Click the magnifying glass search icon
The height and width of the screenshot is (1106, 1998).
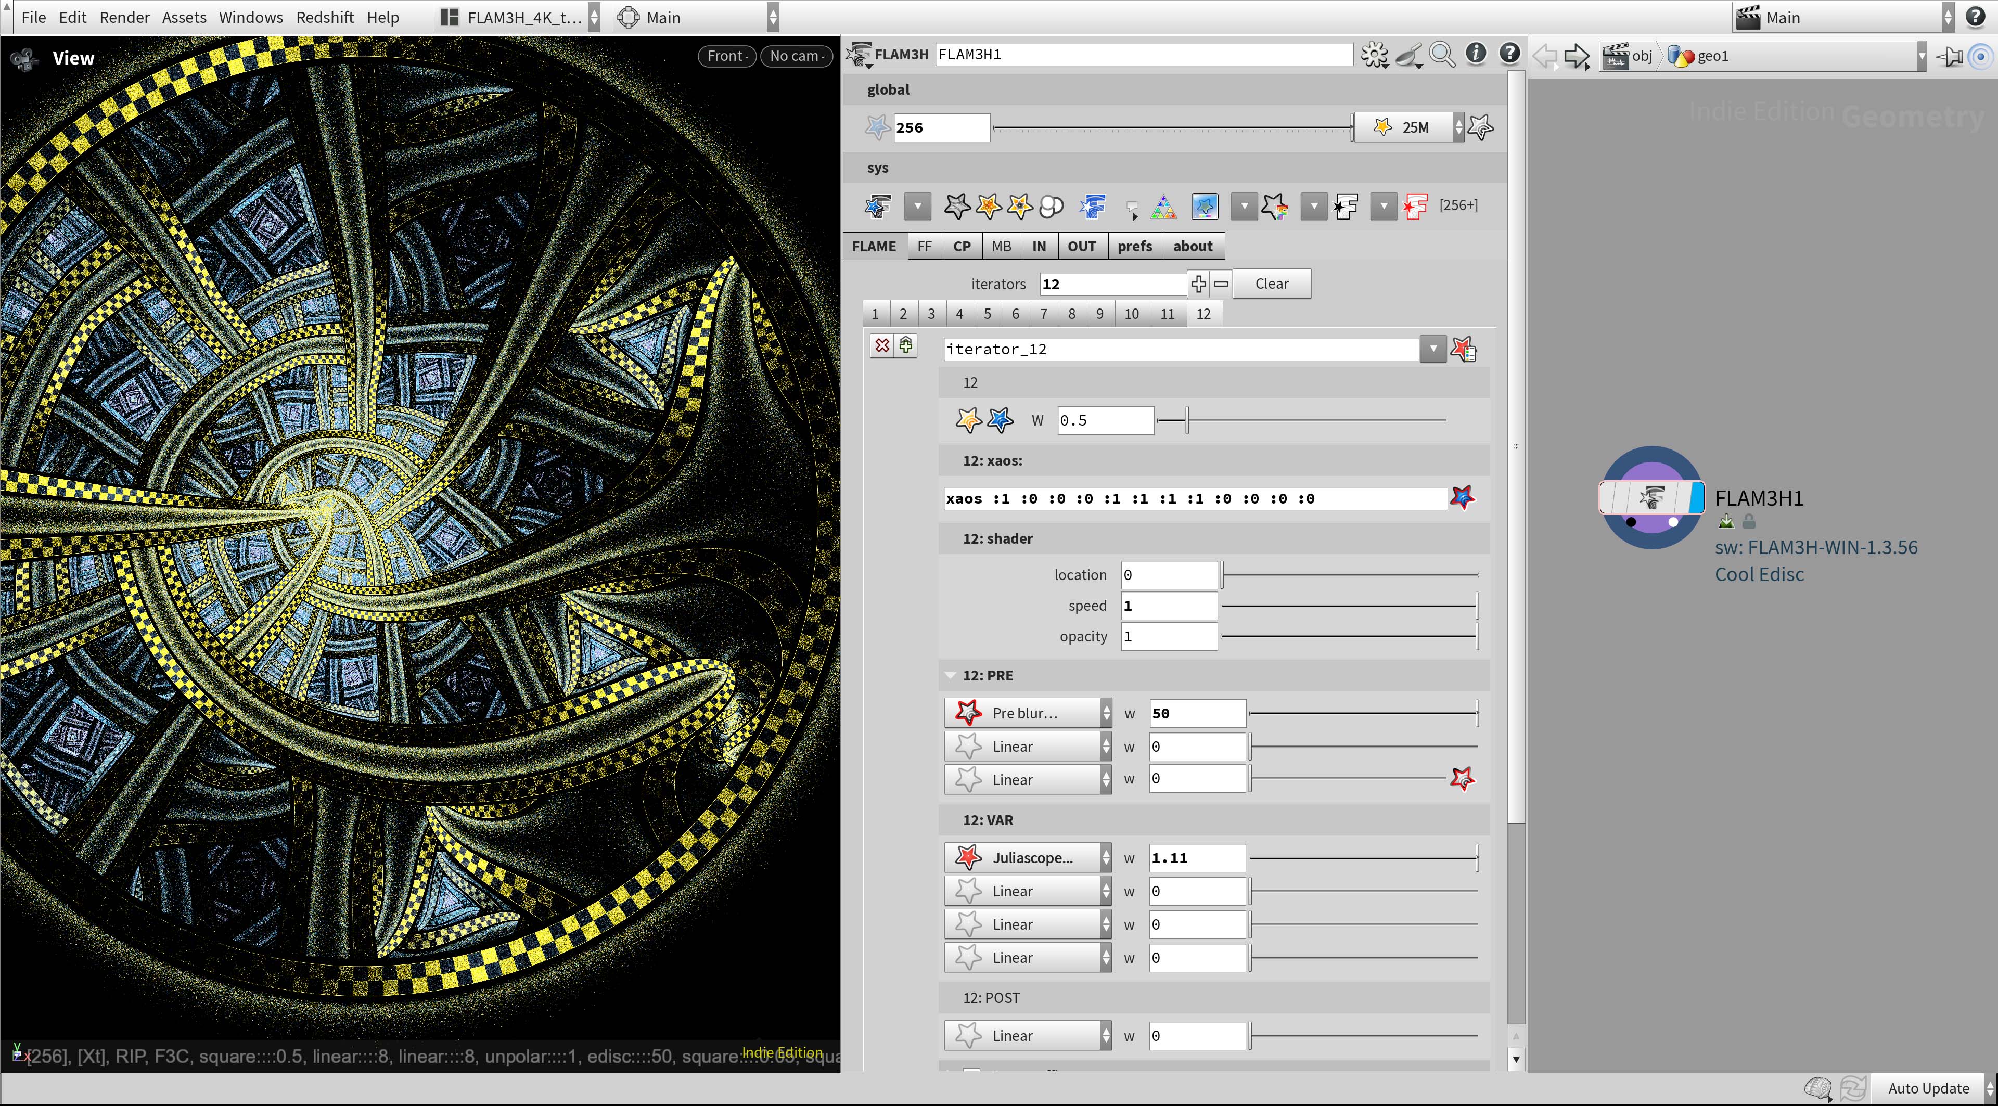tap(1443, 54)
